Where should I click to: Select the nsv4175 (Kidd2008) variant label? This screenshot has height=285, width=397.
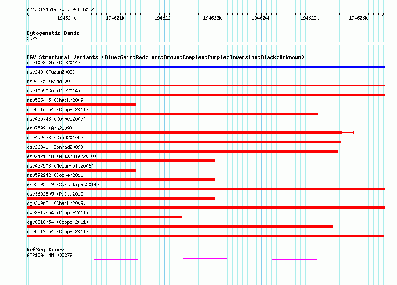coord(51,81)
